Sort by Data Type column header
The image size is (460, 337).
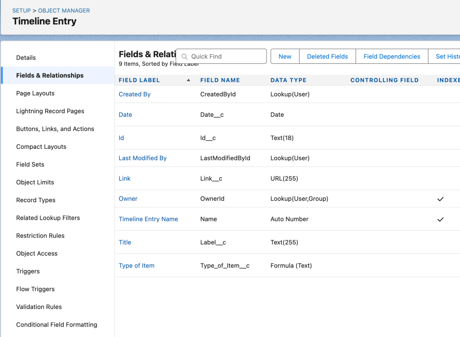(x=288, y=80)
